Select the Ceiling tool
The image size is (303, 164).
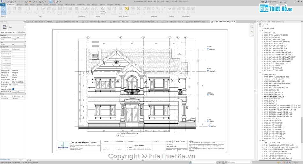point(49,10)
